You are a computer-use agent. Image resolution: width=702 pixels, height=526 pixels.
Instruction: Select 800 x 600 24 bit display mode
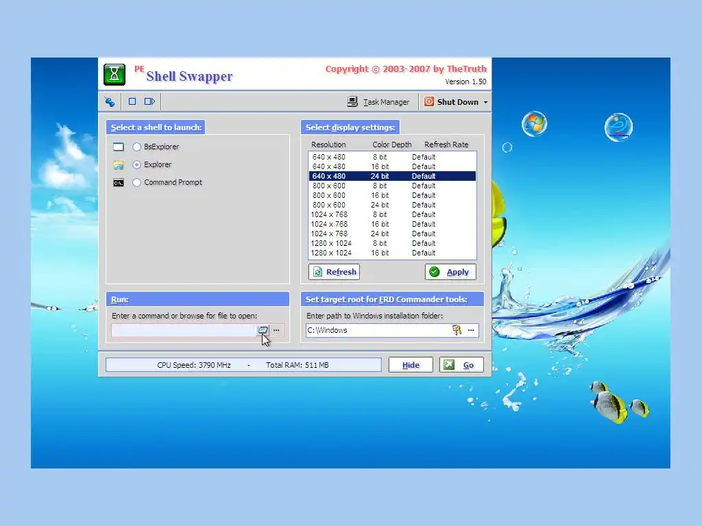392,205
